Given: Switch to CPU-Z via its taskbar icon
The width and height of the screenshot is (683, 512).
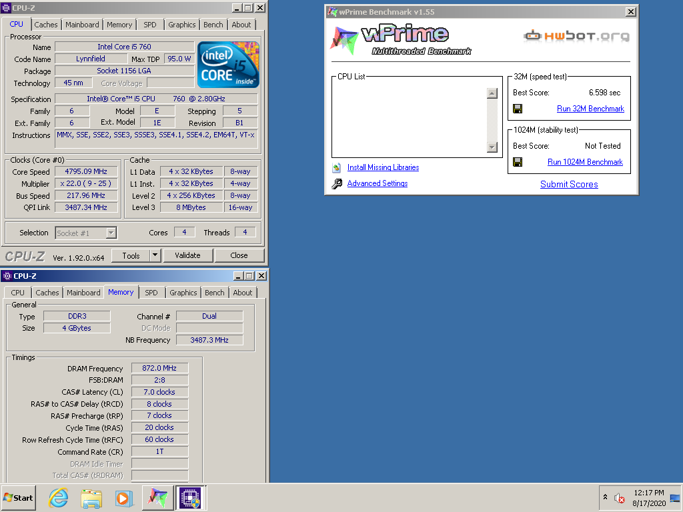Looking at the screenshot, I should tap(190, 497).
